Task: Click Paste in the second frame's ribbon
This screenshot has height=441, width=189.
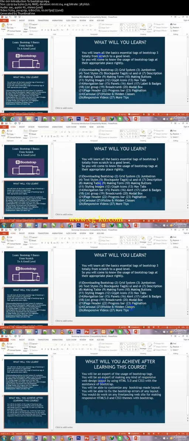Action: pos(3,134)
